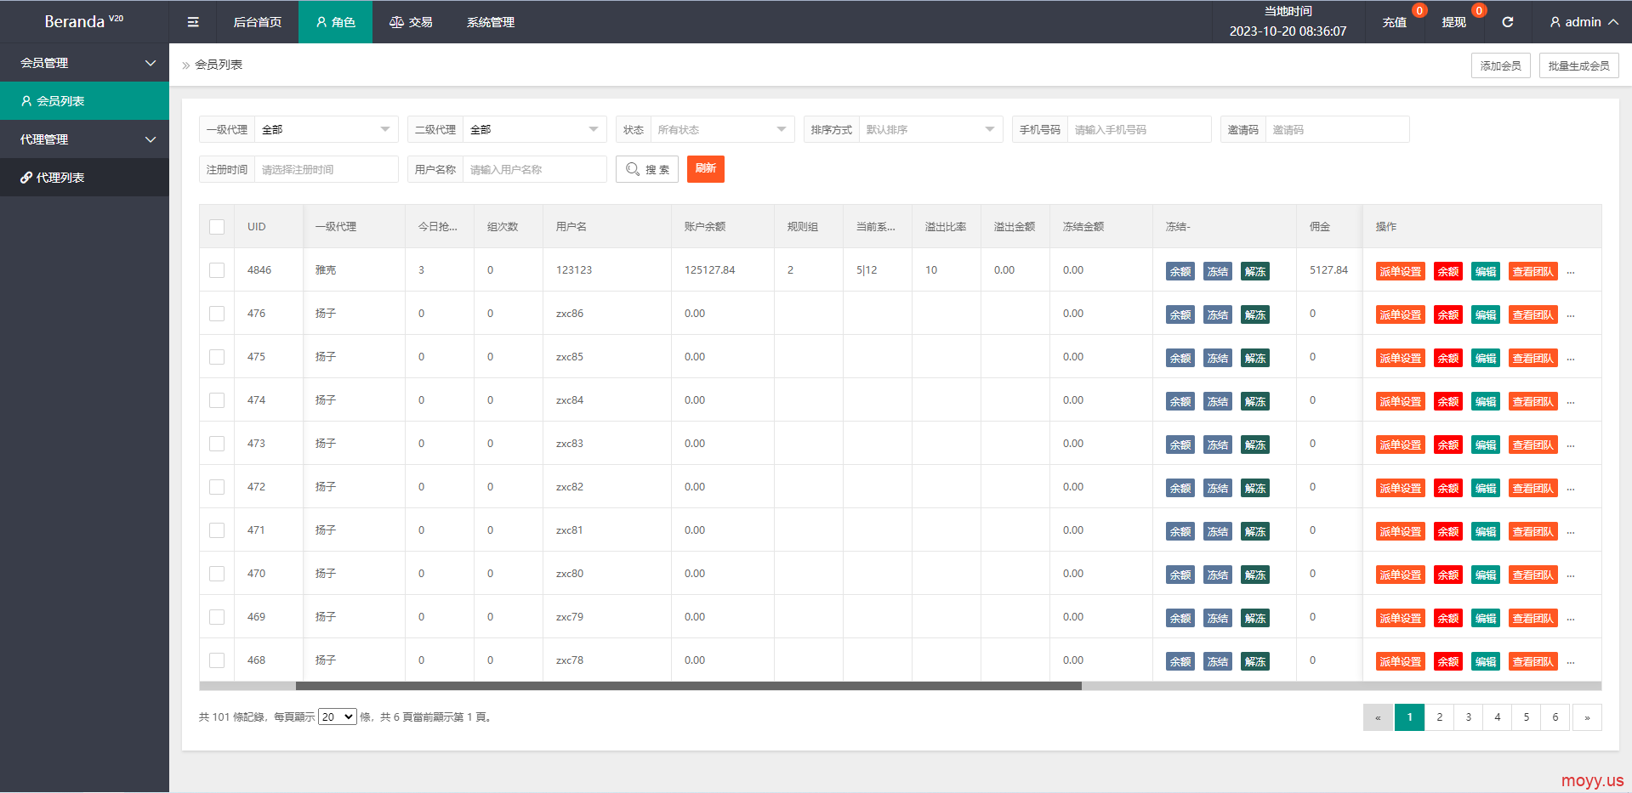1632x793 pixels.
Task: Go to page 3
Action: pos(1468,717)
